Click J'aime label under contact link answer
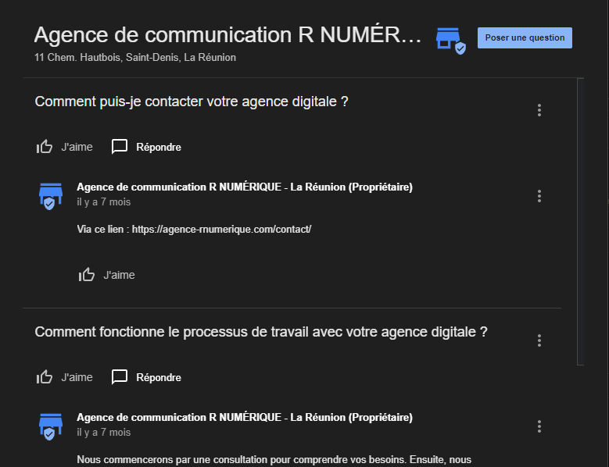609x467 pixels. (x=119, y=275)
